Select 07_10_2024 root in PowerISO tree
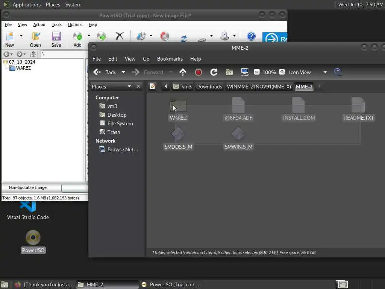385x289 pixels. coord(22,62)
